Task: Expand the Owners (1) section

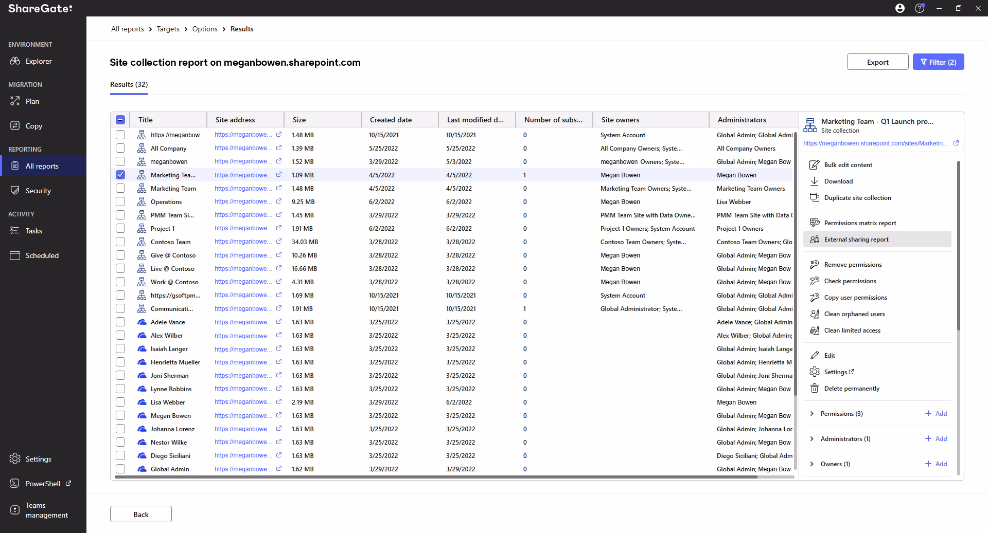Action: (x=812, y=464)
